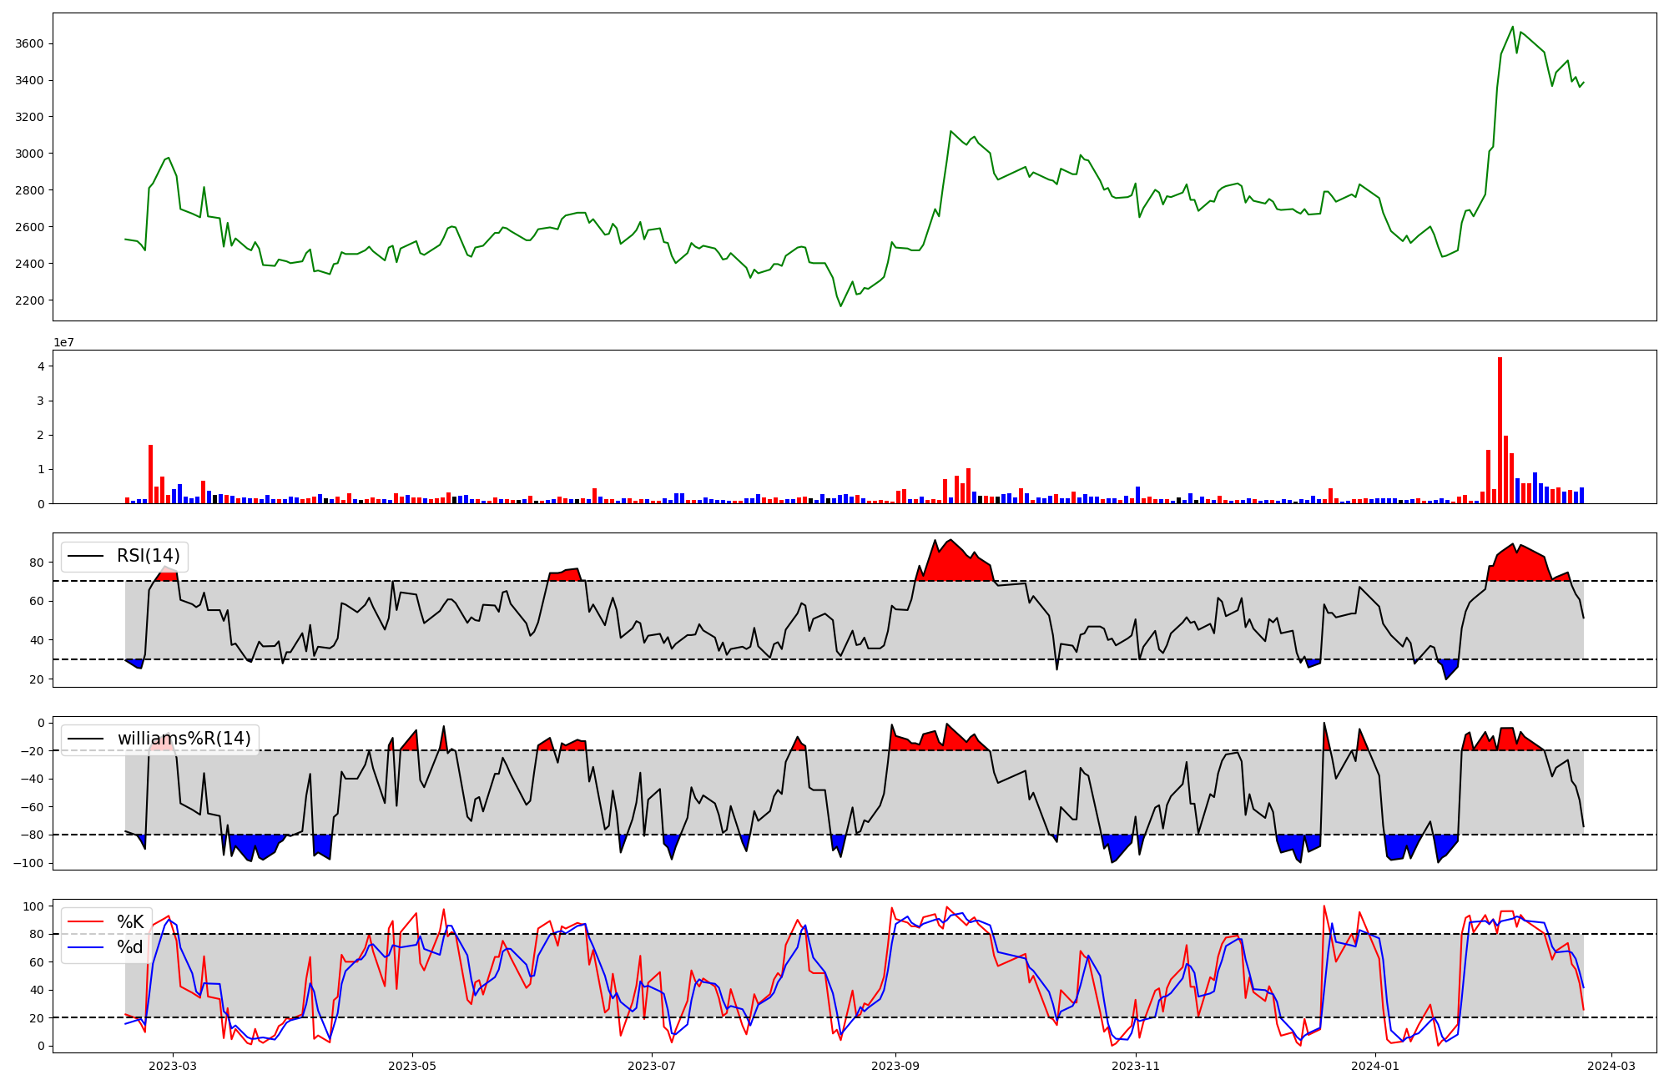Click the 2024-01 date tick label
This screenshot has width=1669, height=1085.
pyautogui.click(x=1374, y=1066)
